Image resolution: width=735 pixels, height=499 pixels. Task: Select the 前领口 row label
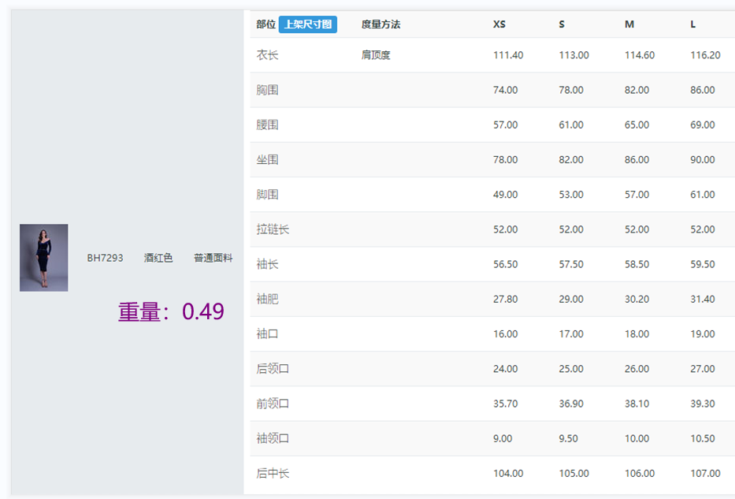(x=273, y=404)
